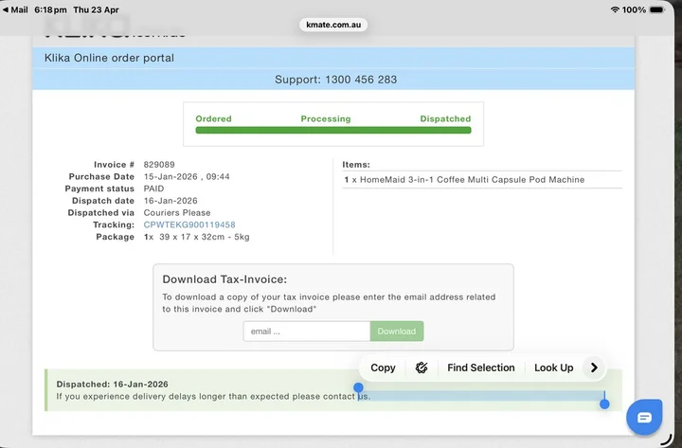Screen dimensions: 682x448
Task: Click the 'Dispatched: 16-Jan-2026' notice heading
Action: coord(112,385)
